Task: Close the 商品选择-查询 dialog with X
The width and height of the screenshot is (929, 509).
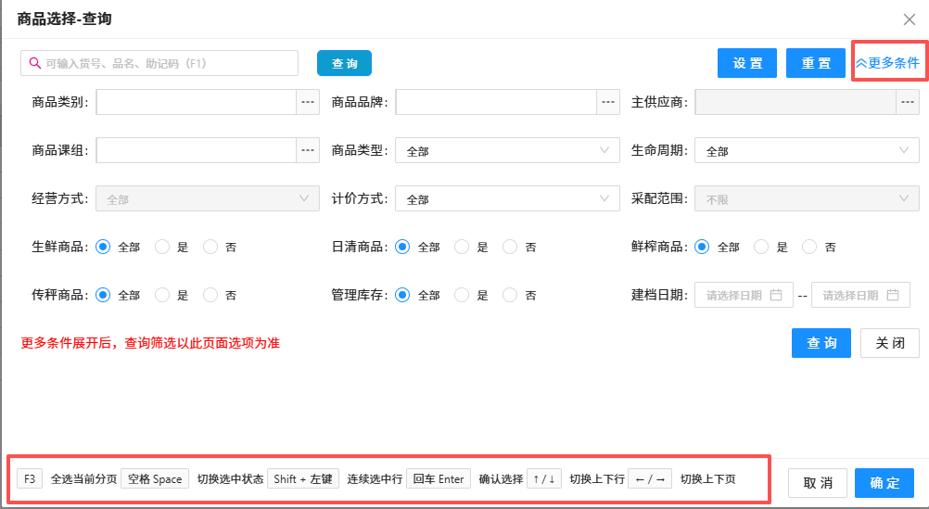Action: (x=910, y=19)
